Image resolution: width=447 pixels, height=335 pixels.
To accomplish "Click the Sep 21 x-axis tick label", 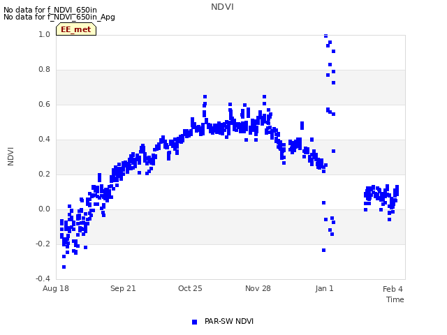I will click(x=123, y=288).
